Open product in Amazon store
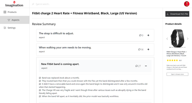This screenshot has width=192, height=103. click(177, 74)
